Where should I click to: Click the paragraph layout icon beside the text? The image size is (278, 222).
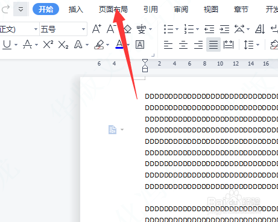click(x=112, y=129)
